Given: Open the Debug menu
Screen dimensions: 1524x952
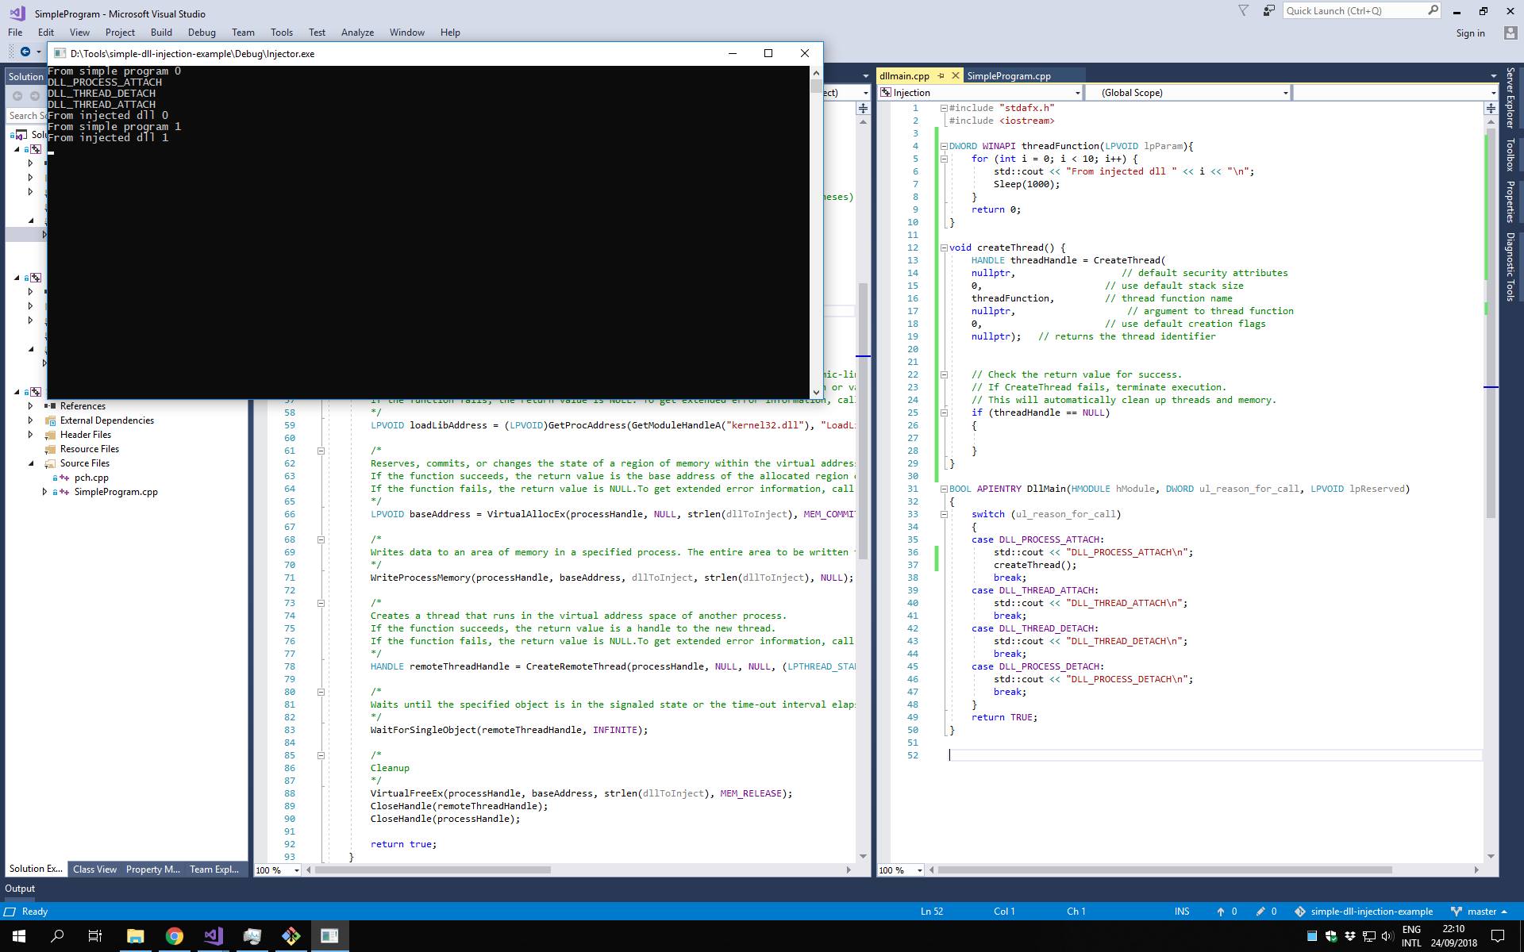Looking at the screenshot, I should coord(202,32).
